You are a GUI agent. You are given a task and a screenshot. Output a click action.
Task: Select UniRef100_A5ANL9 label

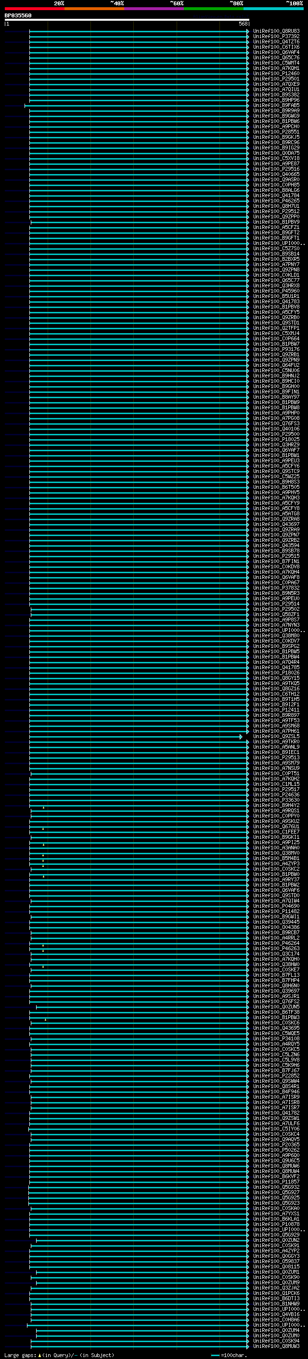coord(276,746)
